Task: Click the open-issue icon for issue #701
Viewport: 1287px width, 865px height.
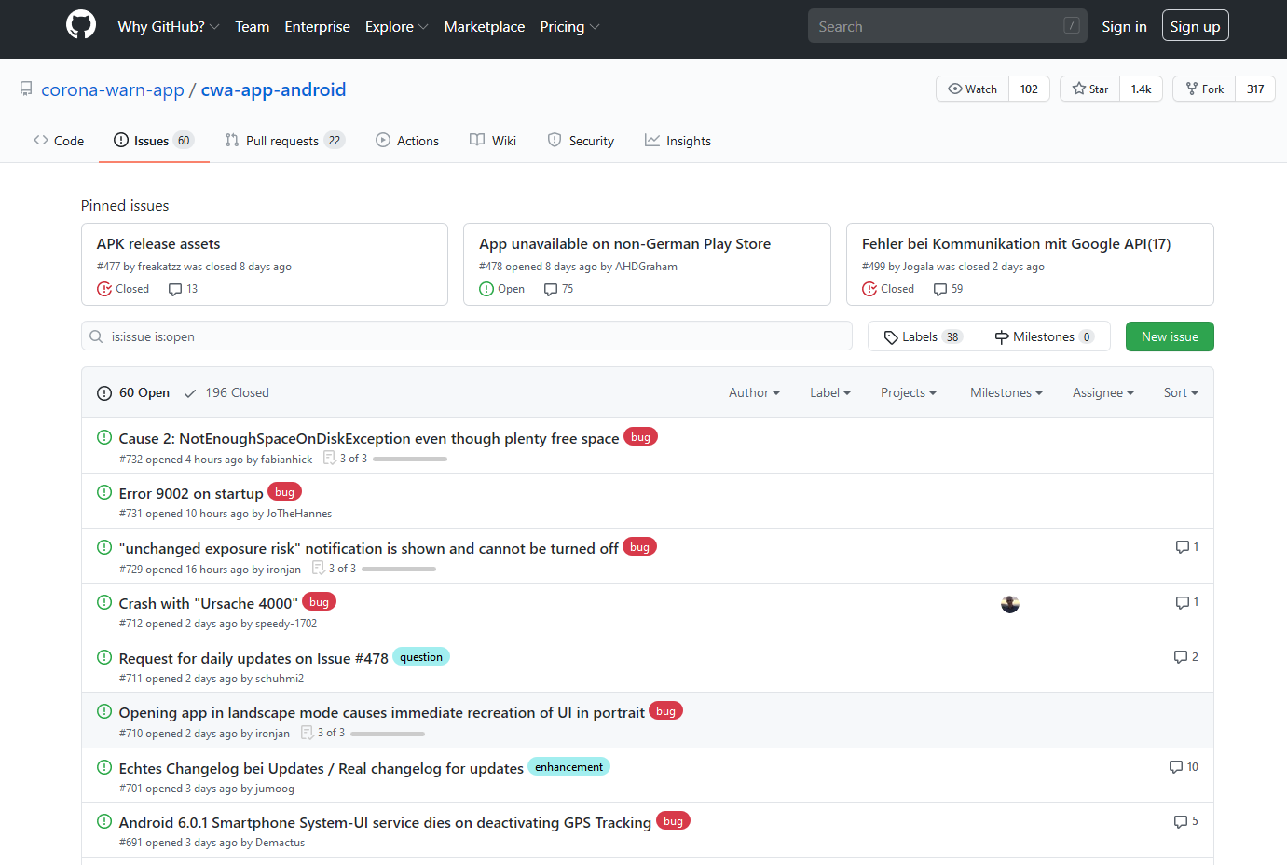Action: point(104,767)
